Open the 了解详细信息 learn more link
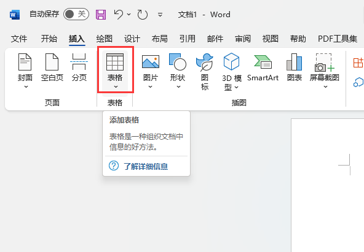The image size is (364, 252). pyautogui.click(x=146, y=166)
